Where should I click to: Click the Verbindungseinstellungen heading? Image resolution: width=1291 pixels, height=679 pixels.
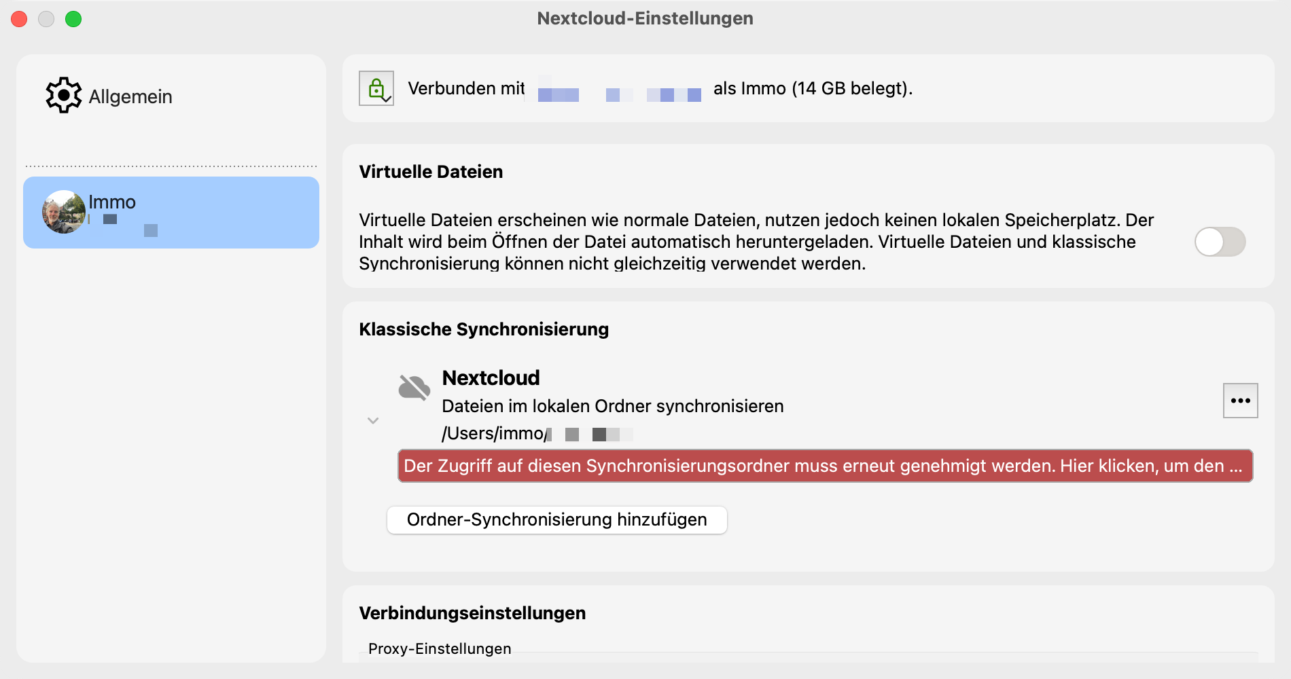click(472, 613)
